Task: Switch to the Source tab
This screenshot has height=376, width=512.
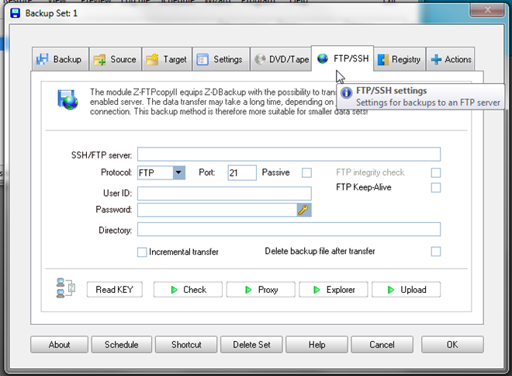Action: 116,59
